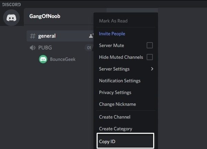Choose Create Channel
Viewport: 207px width, 149px height.
tap(126, 117)
